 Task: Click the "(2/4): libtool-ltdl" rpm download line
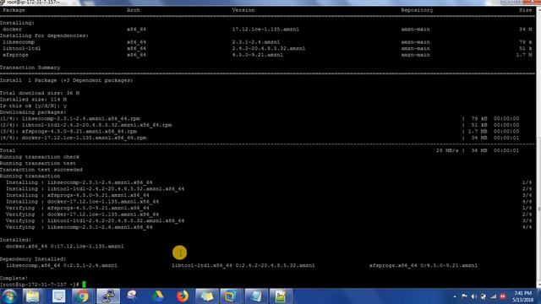click(x=86, y=125)
